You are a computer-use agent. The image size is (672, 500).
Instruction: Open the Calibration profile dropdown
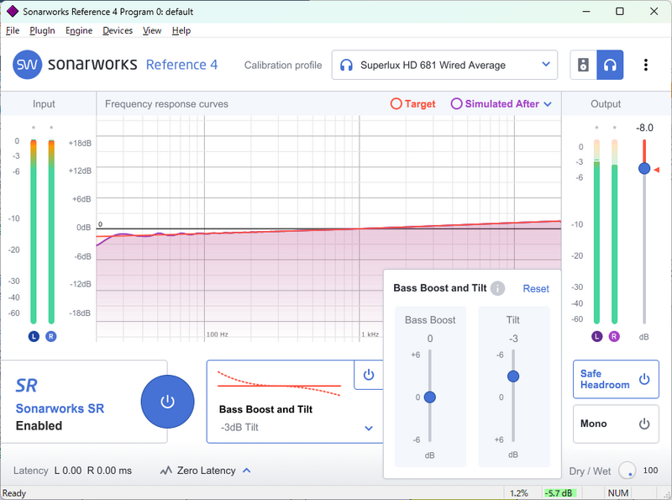444,66
